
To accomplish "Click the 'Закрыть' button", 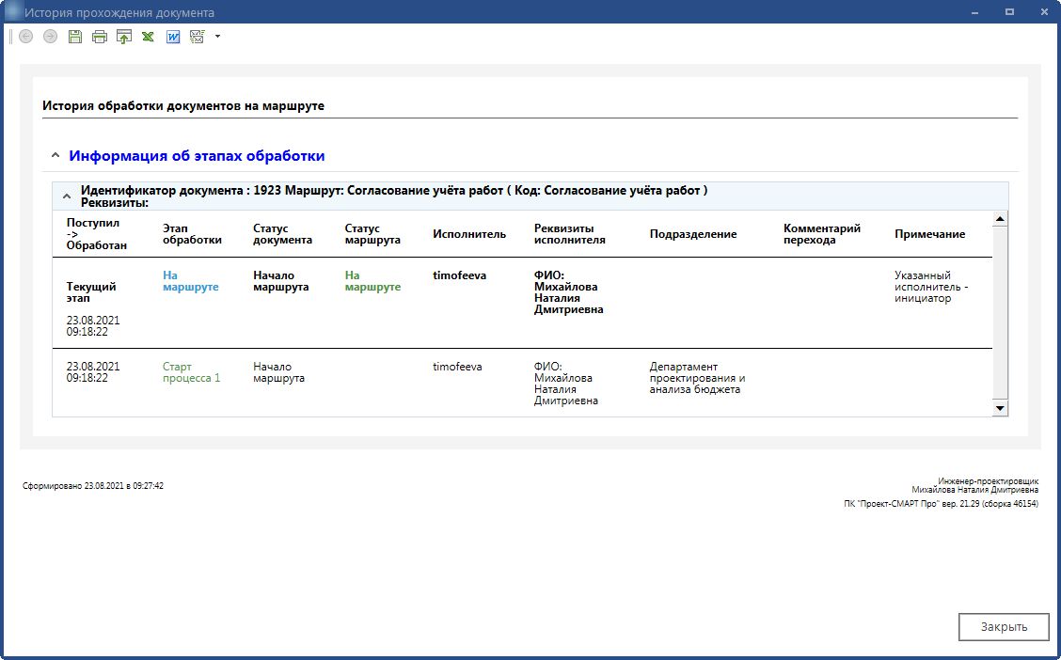I will tap(1003, 627).
